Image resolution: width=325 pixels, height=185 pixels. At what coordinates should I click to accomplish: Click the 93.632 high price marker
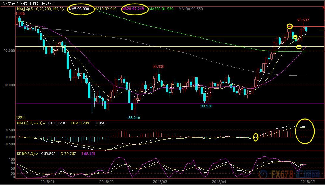(x=303, y=20)
